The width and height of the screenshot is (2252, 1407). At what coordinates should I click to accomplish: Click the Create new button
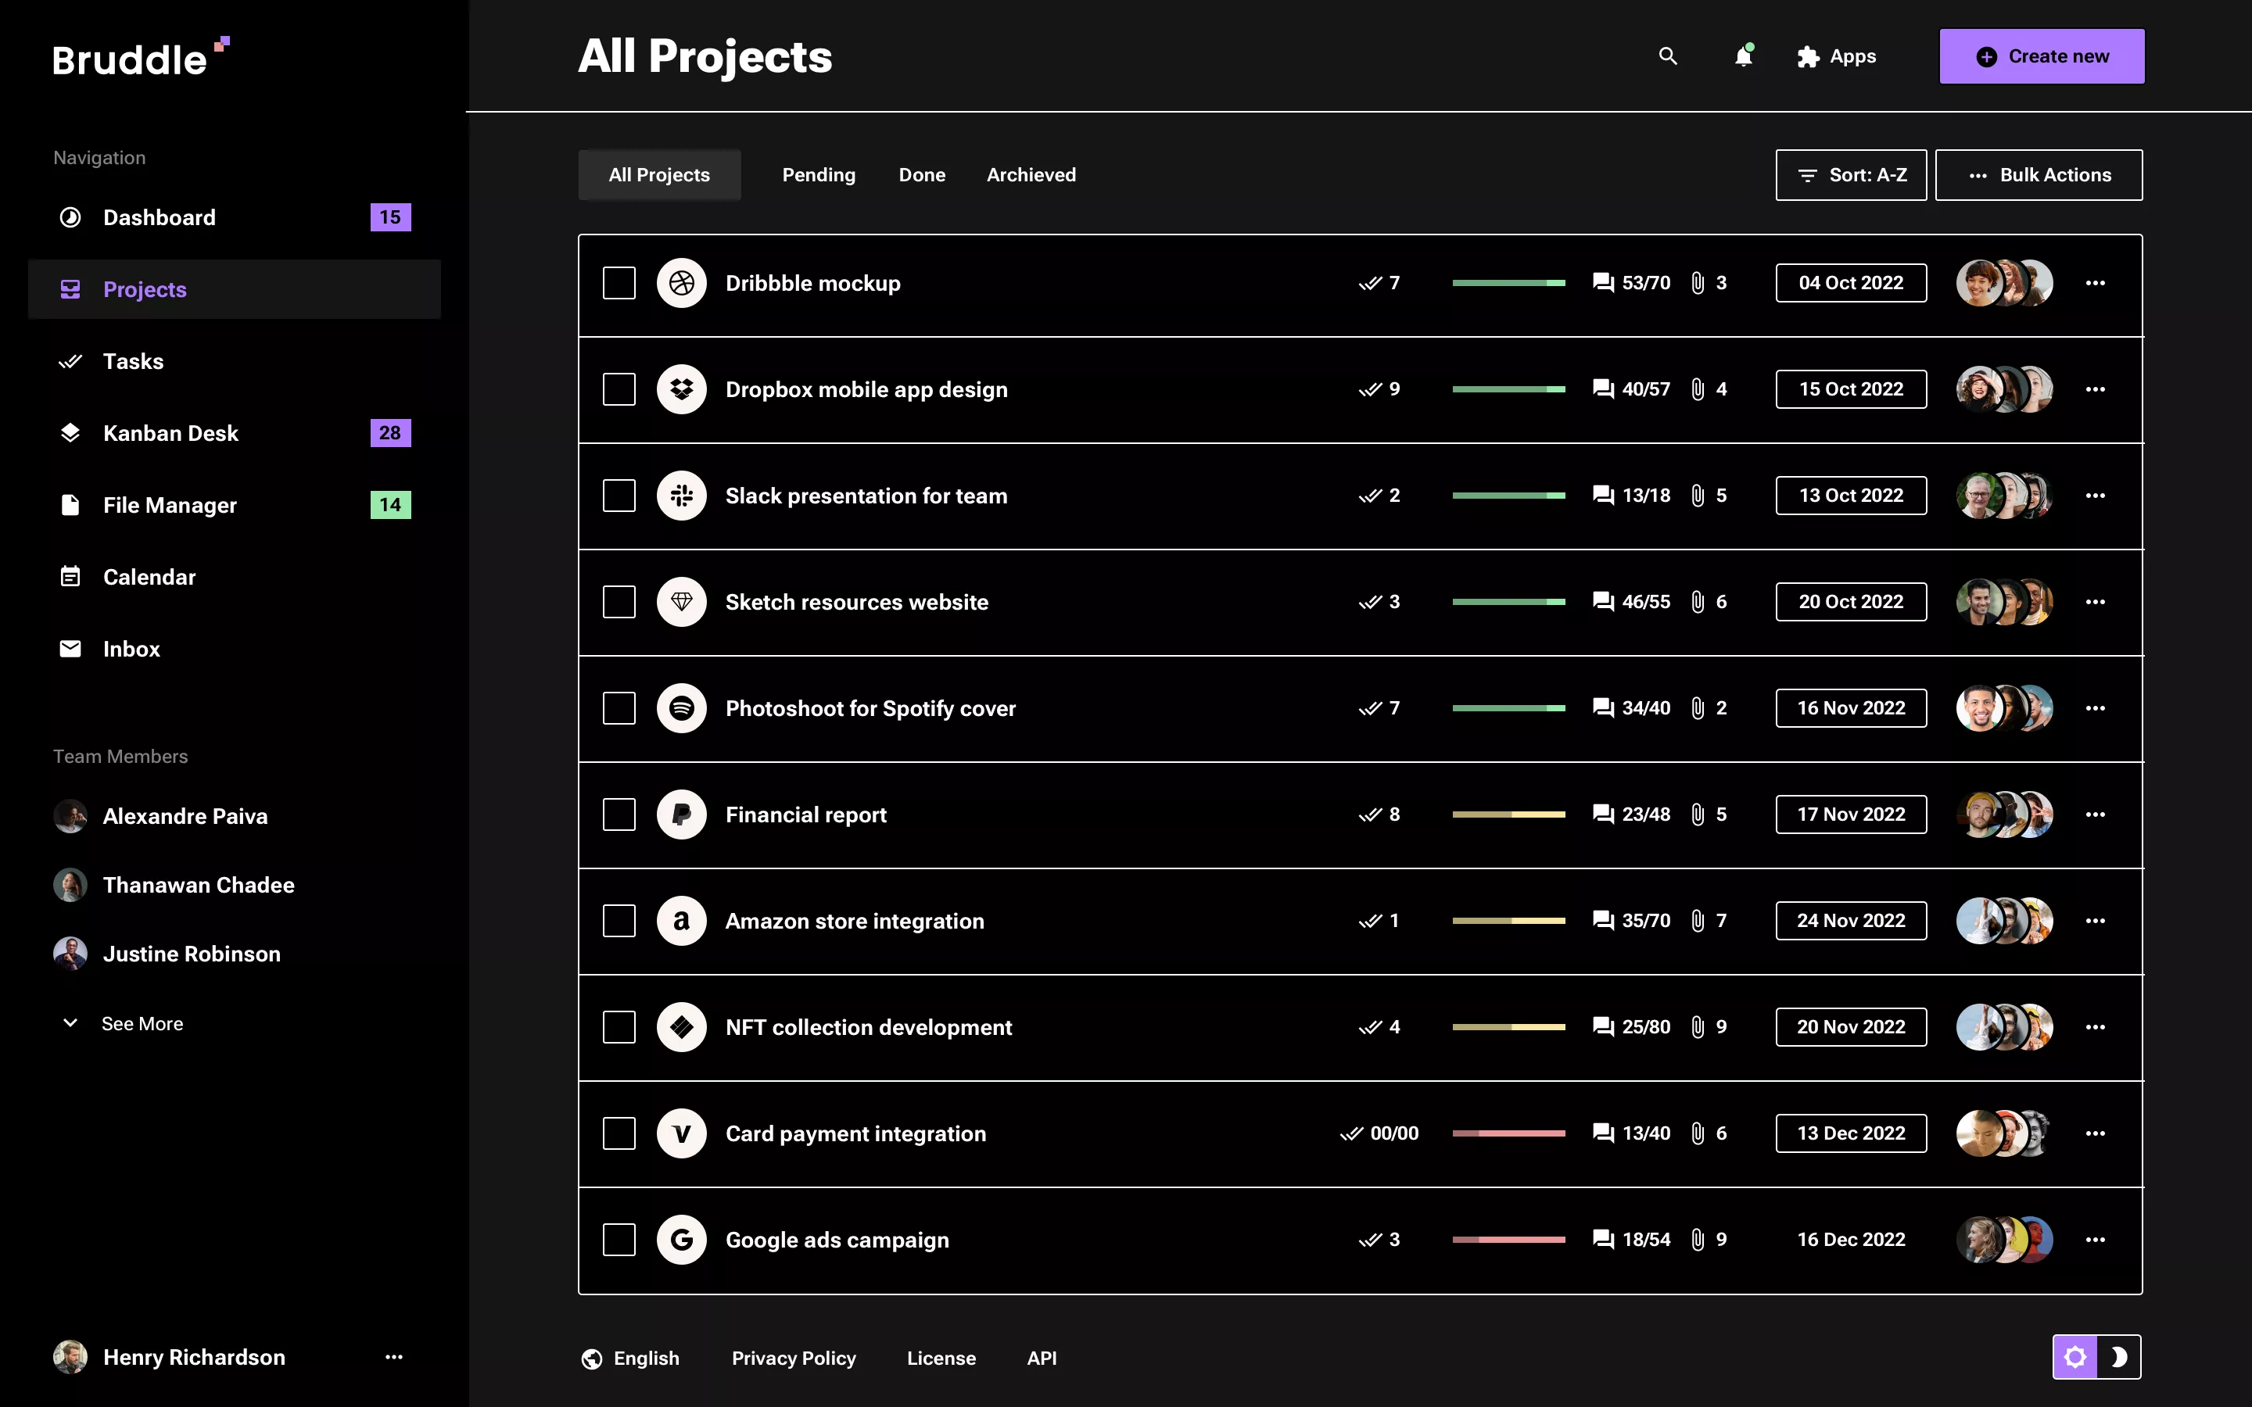coord(2041,55)
